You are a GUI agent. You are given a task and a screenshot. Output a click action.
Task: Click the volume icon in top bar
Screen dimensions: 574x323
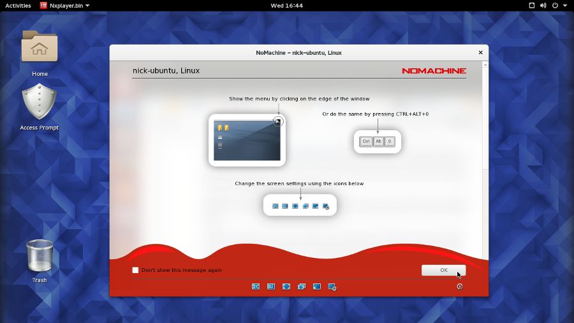pos(543,6)
